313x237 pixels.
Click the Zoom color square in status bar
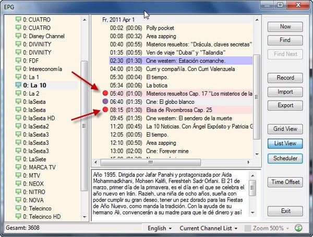click(x=247, y=228)
